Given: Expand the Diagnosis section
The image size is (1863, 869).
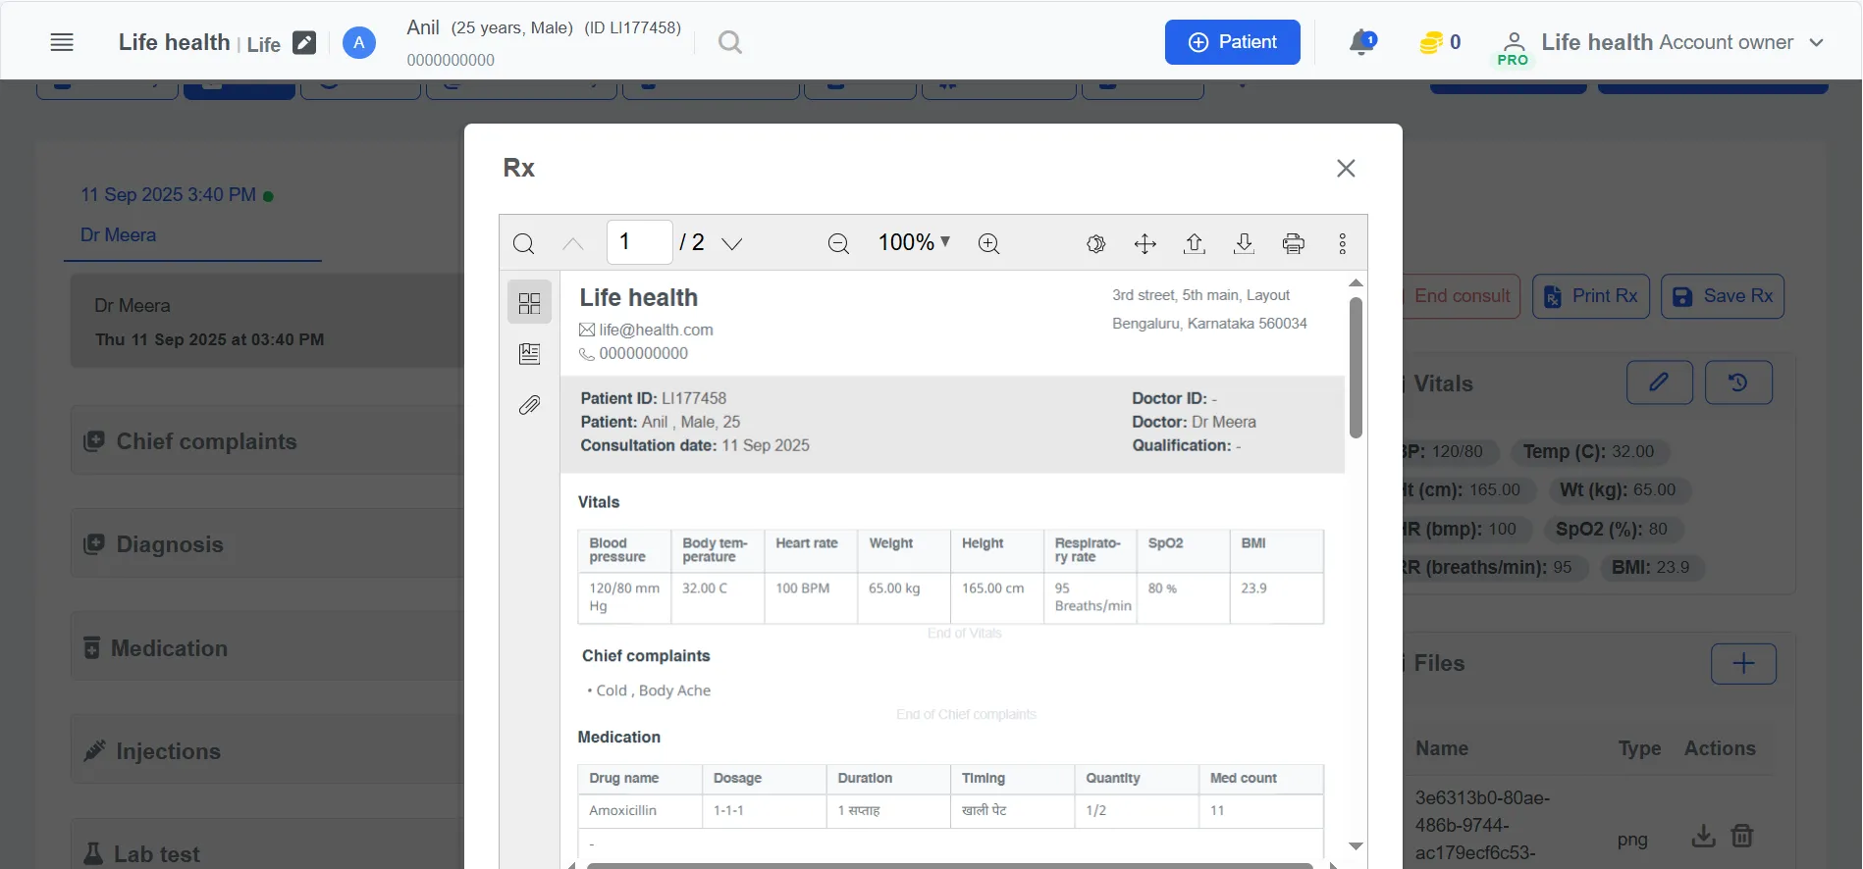Looking at the screenshot, I should (x=267, y=544).
